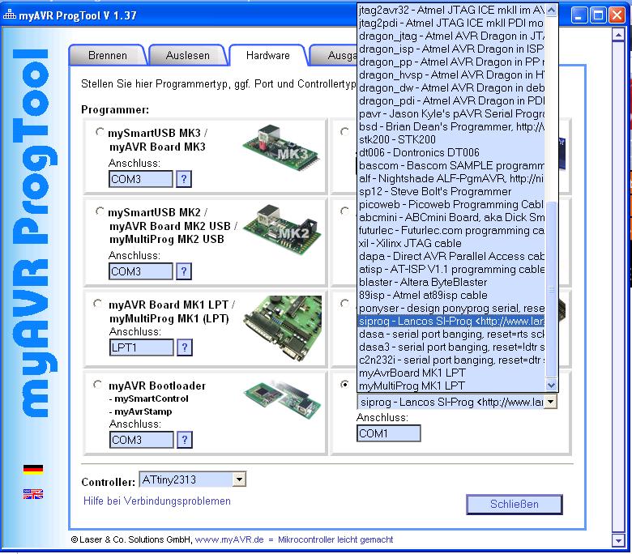Click the dropdown list scroll-down arrow
632x554 pixels.
click(x=552, y=386)
